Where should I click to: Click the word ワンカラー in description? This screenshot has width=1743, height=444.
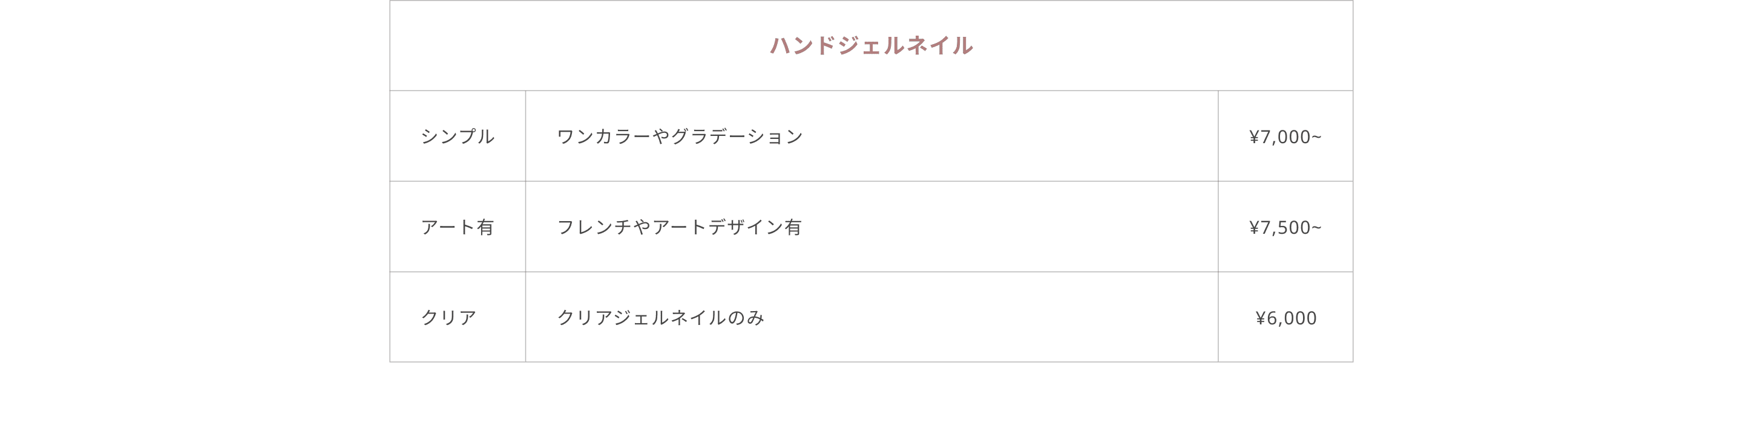coord(603,137)
